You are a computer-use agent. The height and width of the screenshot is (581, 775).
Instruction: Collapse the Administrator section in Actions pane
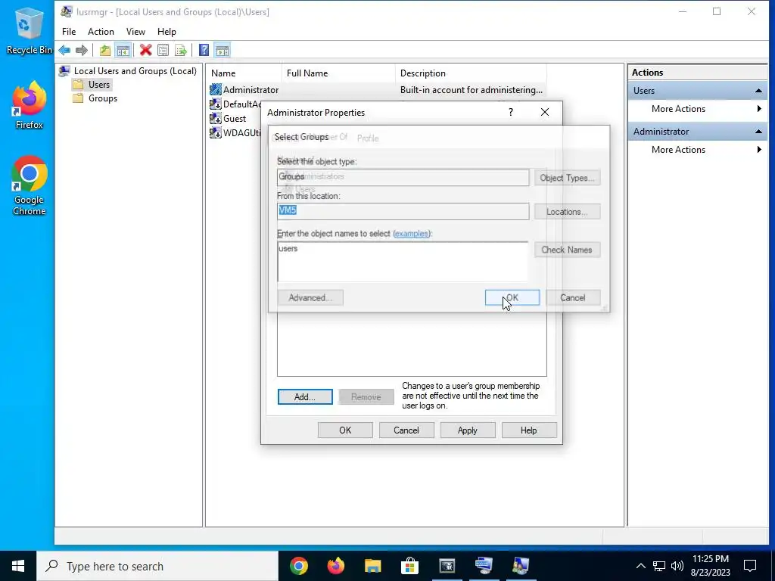click(758, 132)
